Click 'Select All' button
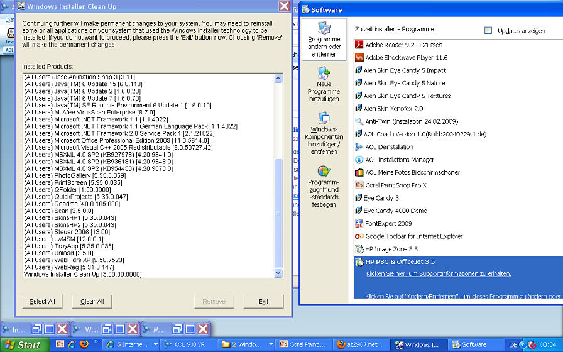This screenshot has height=352, width=563. 42,301
